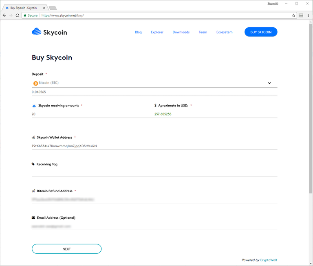Open the Bitcoin (BTC) deposit selector

pos(154,83)
